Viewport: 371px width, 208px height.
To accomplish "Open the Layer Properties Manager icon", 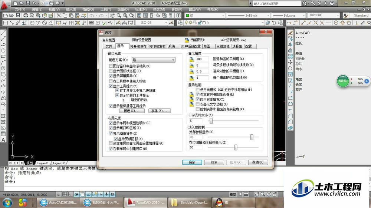I will point(180,23).
